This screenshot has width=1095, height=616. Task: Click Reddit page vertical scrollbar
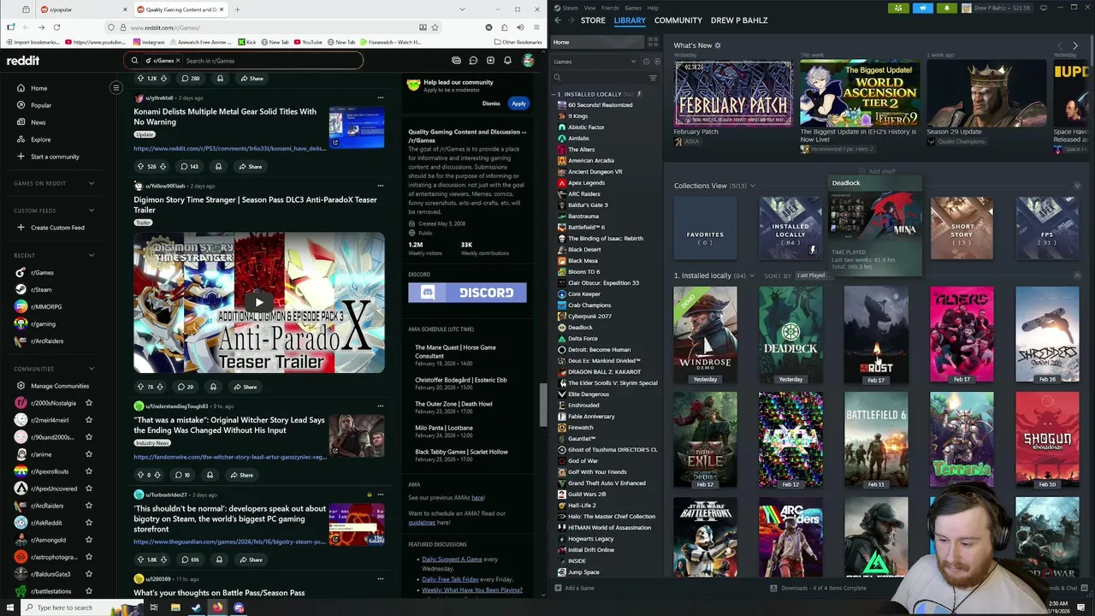pos(542,404)
